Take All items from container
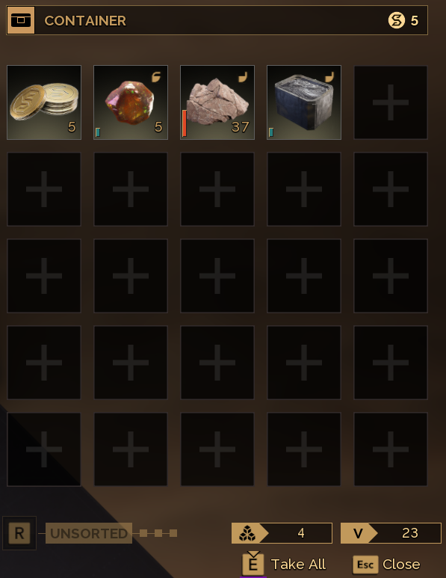This screenshot has height=578, width=446. pos(298,564)
